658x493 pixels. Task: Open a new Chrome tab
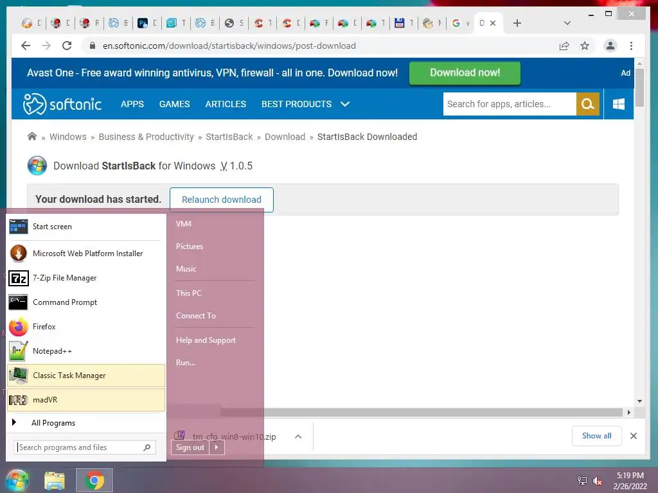[x=517, y=23]
